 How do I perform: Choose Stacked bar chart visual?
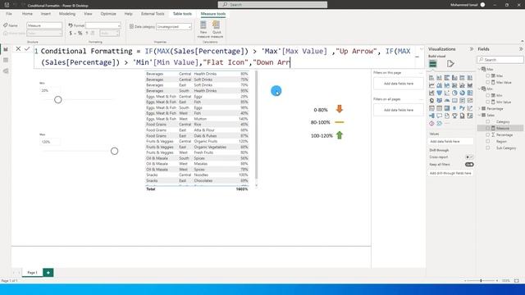pyautogui.click(x=431, y=78)
